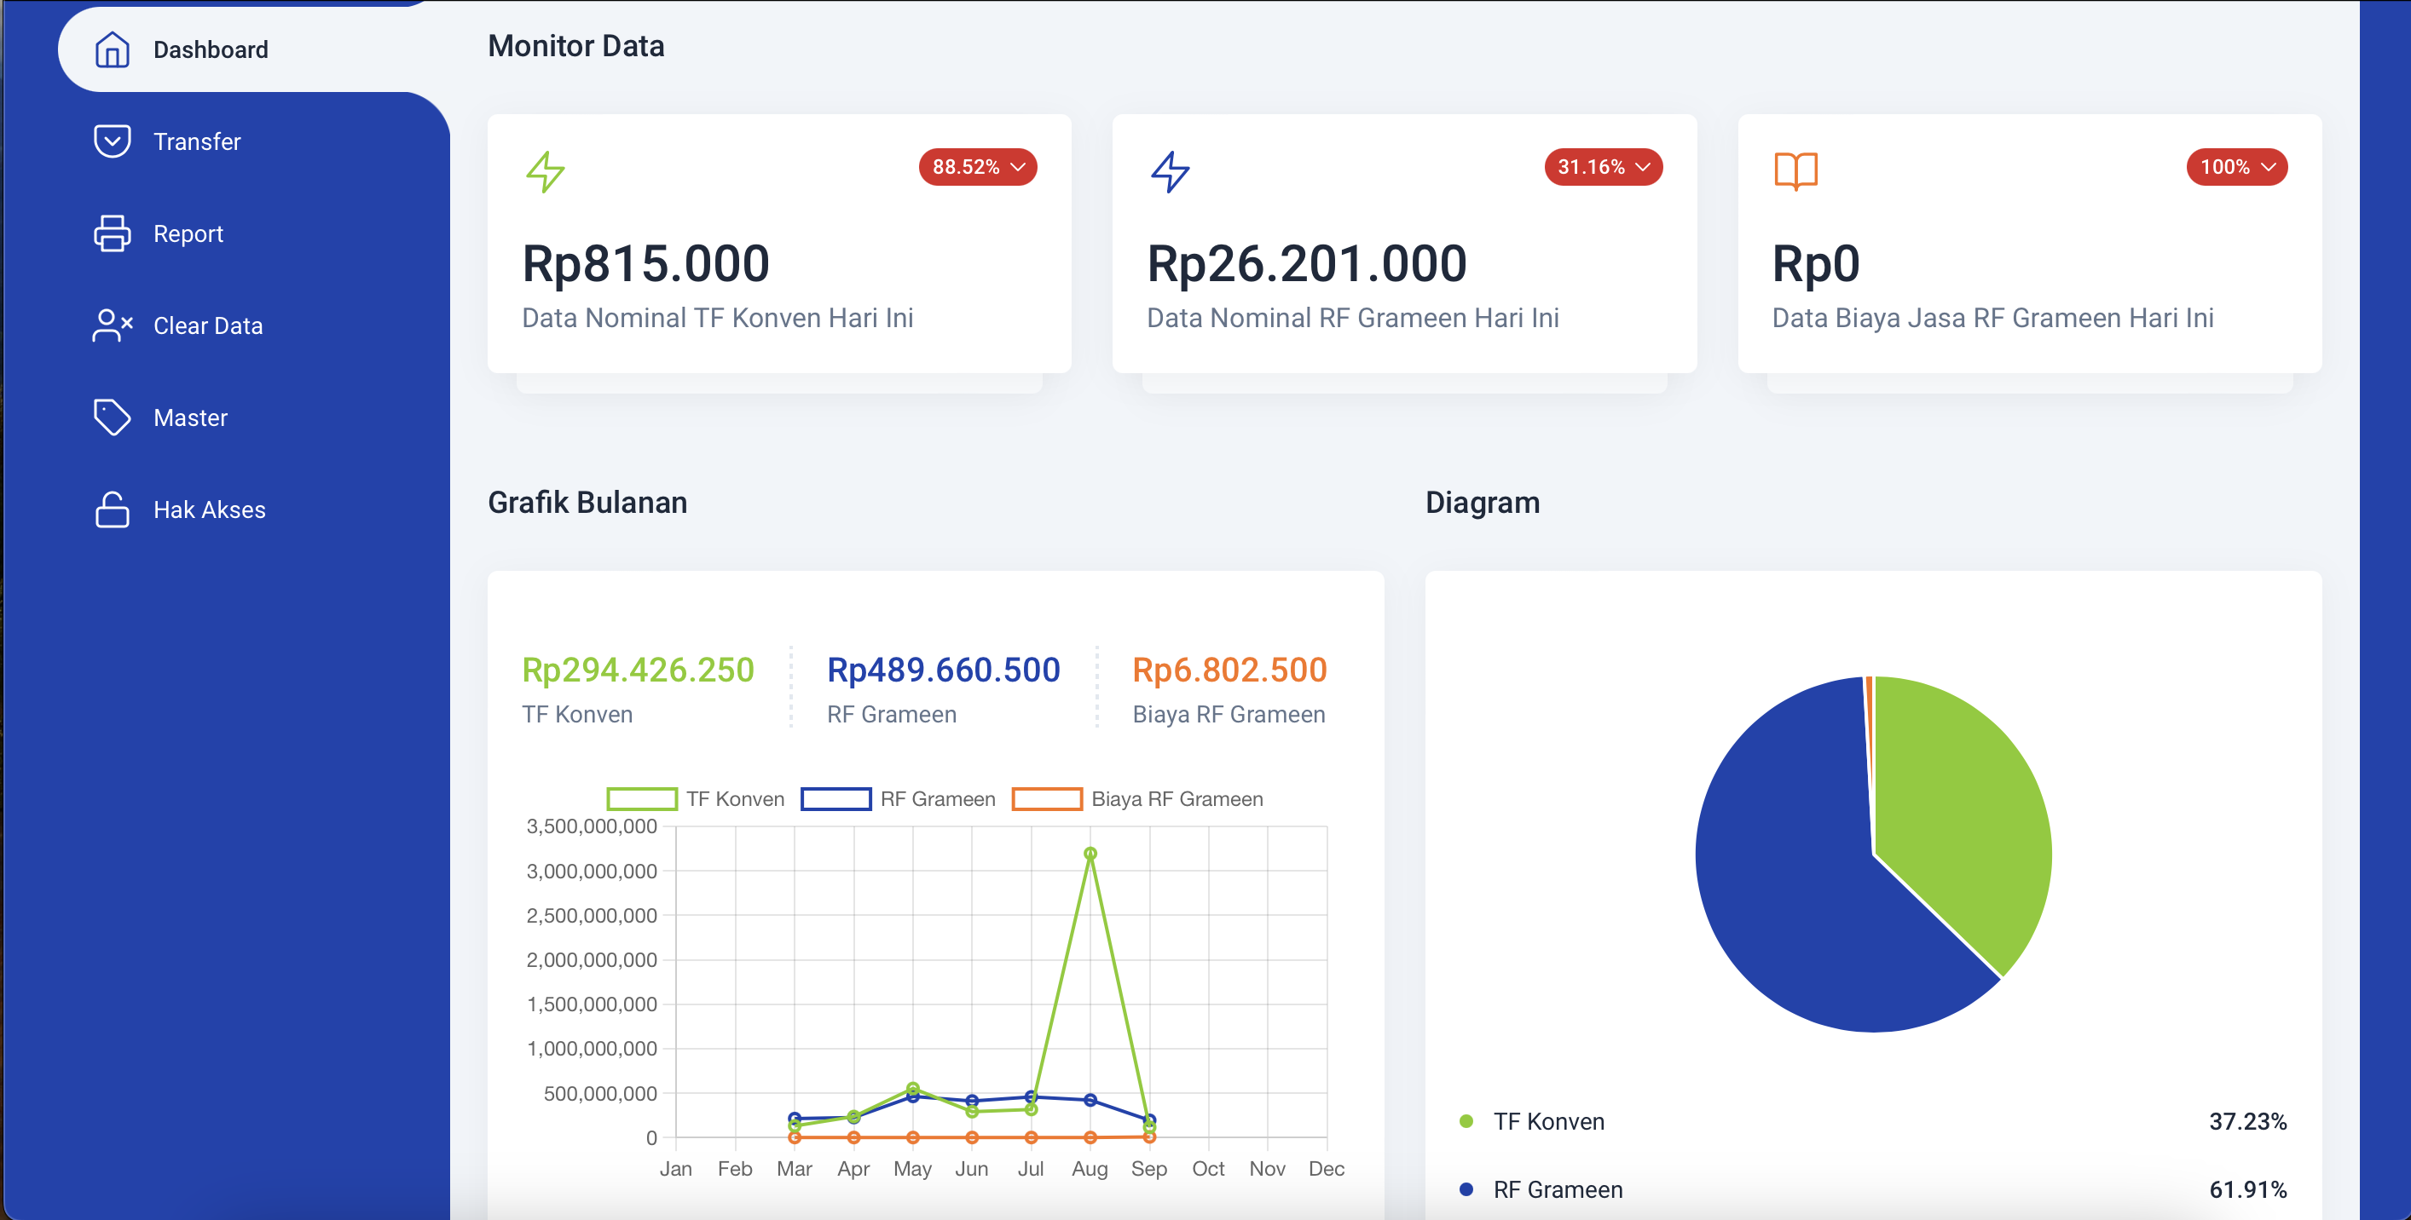The image size is (2411, 1220).
Task: Click the Master tag icon
Action: [112, 417]
